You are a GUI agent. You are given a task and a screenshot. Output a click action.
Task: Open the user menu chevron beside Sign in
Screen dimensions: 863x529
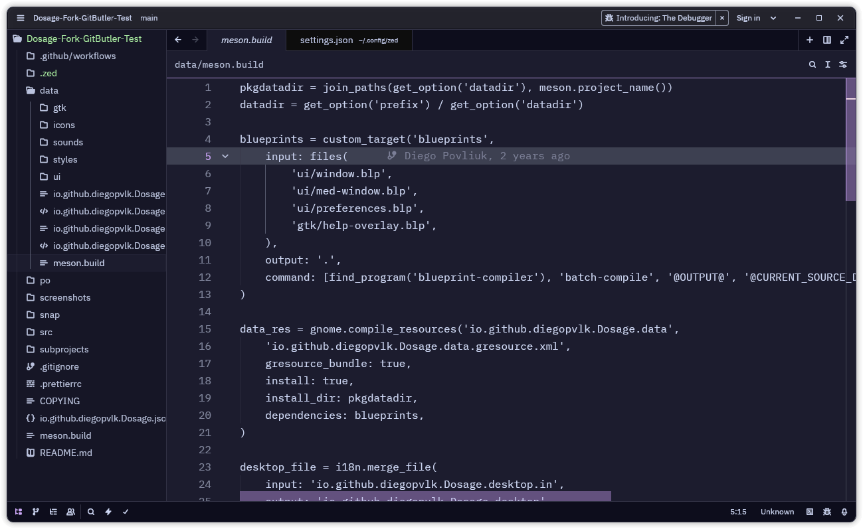[773, 18]
